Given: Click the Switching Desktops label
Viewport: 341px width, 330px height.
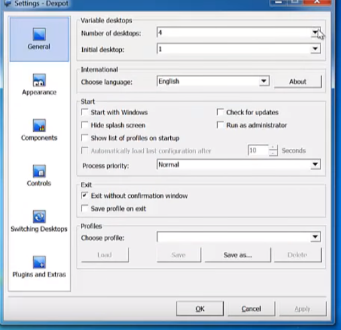Looking at the screenshot, I should pyautogui.click(x=39, y=229).
